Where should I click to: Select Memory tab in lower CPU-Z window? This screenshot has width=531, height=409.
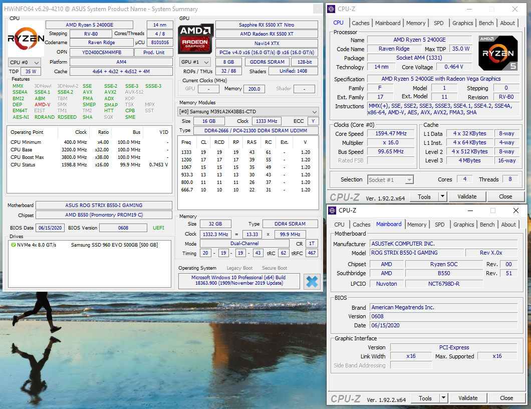point(417,225)
